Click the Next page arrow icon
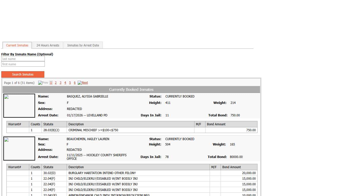 [80, 83]
